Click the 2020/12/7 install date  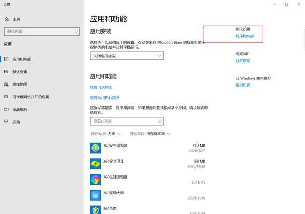point(197,151)
